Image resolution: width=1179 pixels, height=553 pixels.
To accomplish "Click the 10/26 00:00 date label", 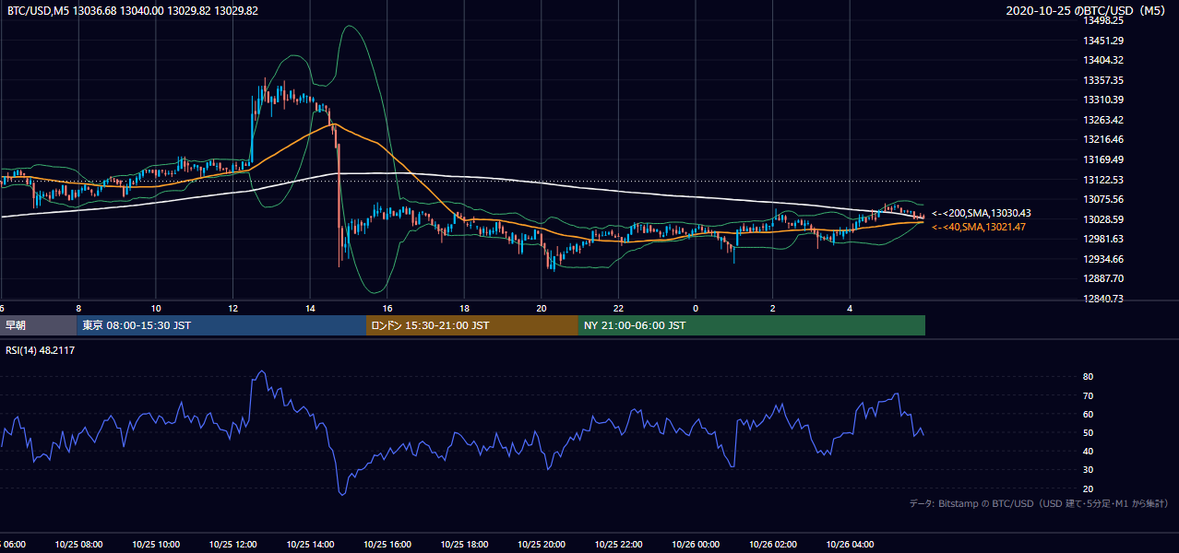I will tap(696, 545).
